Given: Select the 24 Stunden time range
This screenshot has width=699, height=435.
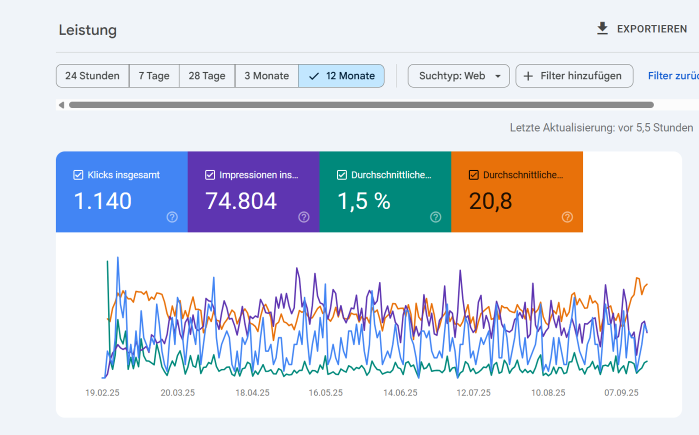Looking at the screenshot, I should (92, 76).
